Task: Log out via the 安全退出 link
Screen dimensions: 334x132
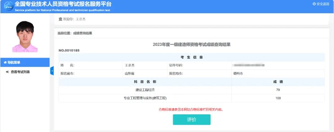Action: pyautogui.click(x=323, y=4)
